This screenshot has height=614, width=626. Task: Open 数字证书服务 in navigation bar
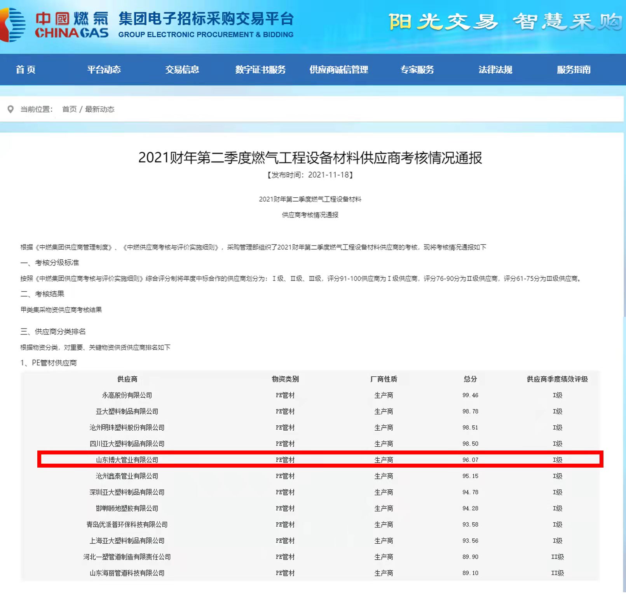coord(260,70)
